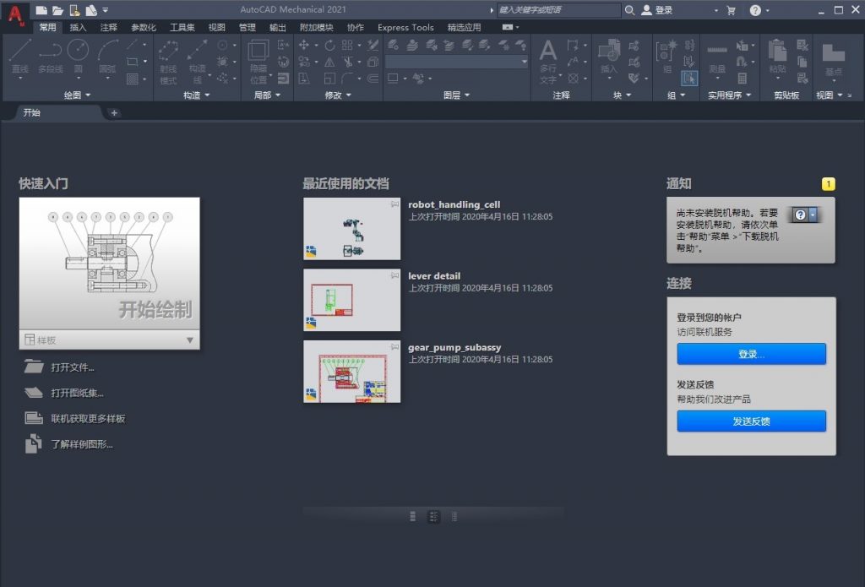Pin the gear_pump_subassy recent document
Viewport: 865px width, 587px height.
pyautogui.click(x=394, y=346)
